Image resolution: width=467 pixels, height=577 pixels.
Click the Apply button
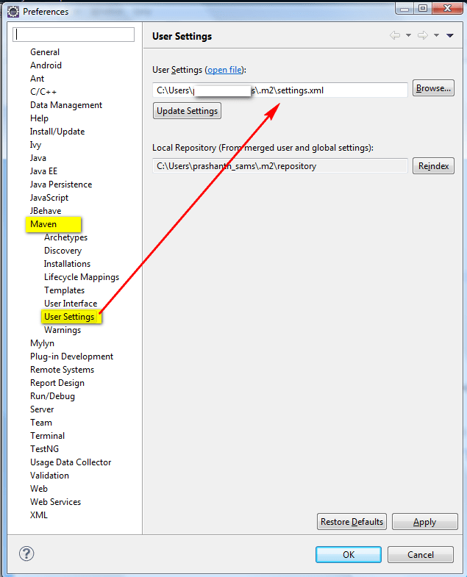click(x=424, y=522)
